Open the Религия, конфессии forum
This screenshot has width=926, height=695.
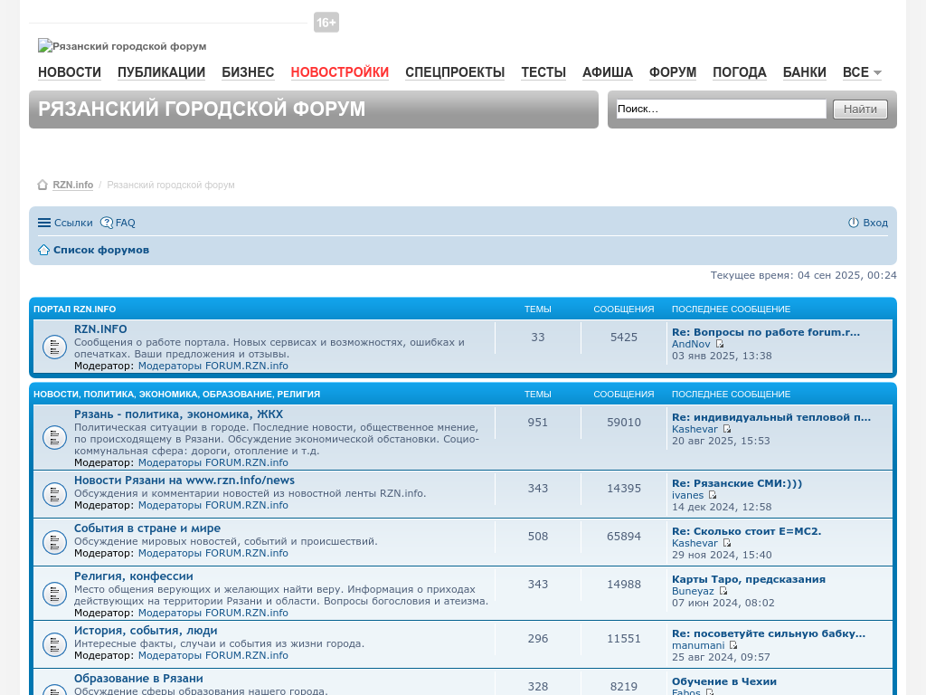[134, 576]
